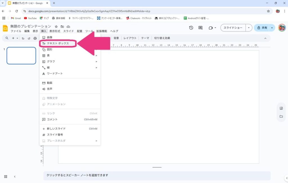Image resolution: width=288 pixels, height=183 pixels.
Task: Check the cloud save status icon
Action: click(68, 27)
